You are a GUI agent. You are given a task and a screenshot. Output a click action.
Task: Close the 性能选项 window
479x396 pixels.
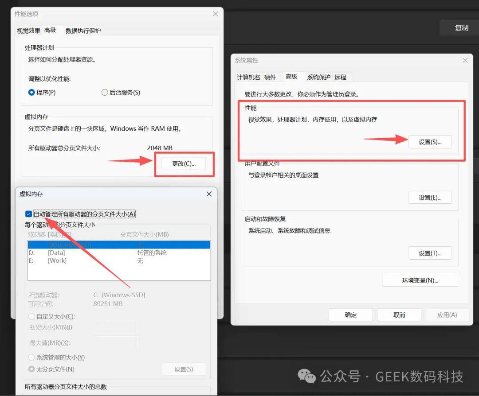(216, 14)
